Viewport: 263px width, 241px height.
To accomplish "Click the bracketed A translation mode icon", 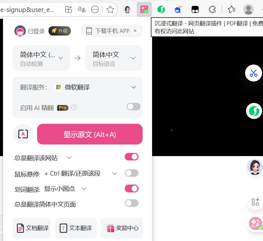I will tap(23, 134).
